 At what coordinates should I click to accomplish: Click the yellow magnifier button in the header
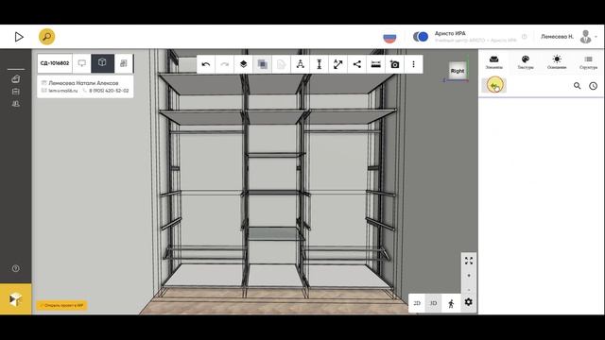pos(46,37)
